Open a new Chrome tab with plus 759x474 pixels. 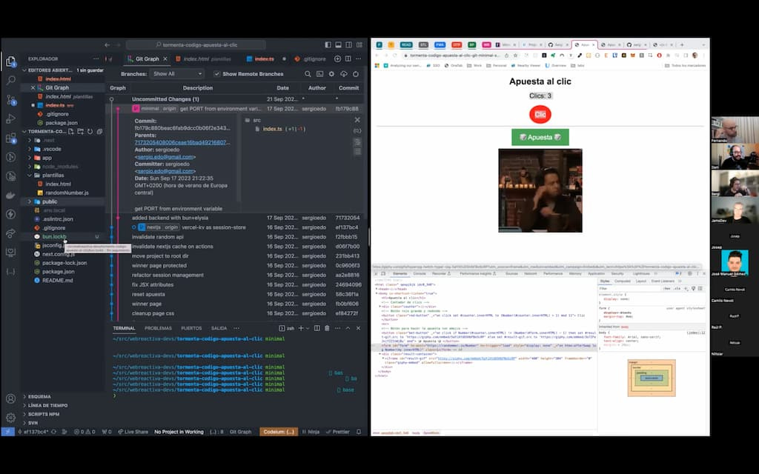[x=682, y=44]
